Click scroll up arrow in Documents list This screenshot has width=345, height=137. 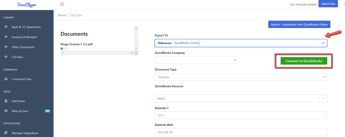coord(136,27)
